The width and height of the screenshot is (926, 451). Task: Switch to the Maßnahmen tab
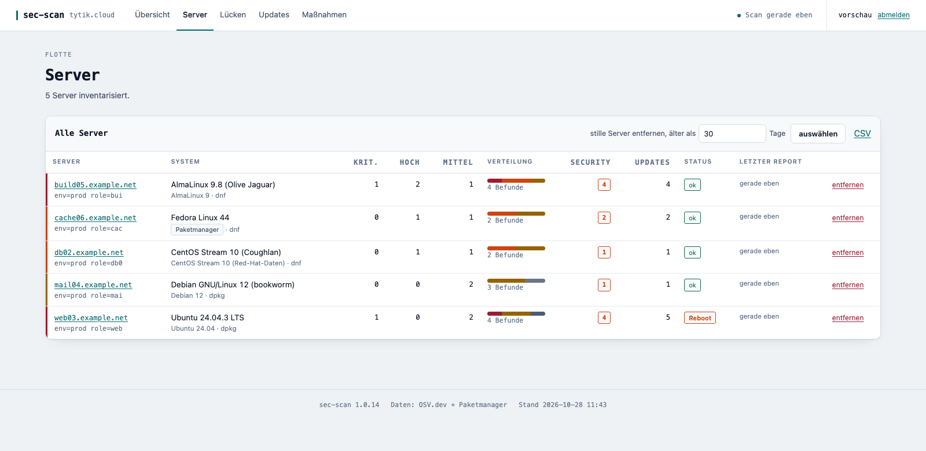324,15
